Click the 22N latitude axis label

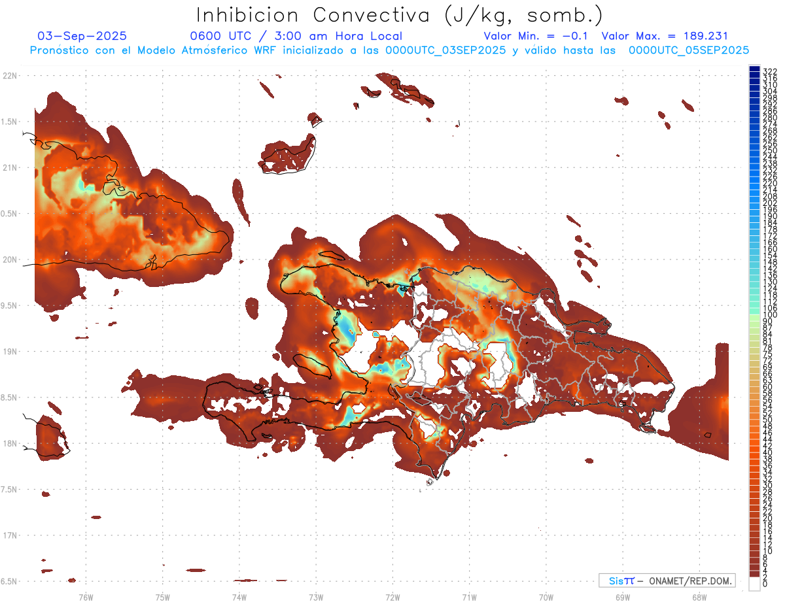point(9,76)
